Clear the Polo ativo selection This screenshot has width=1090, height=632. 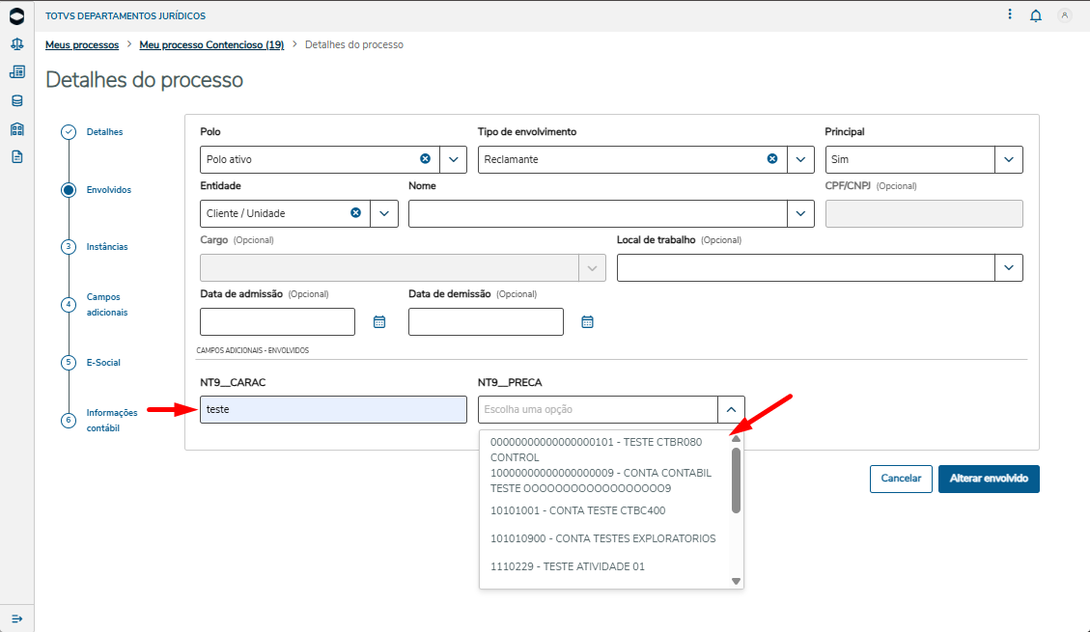[425, 159]
